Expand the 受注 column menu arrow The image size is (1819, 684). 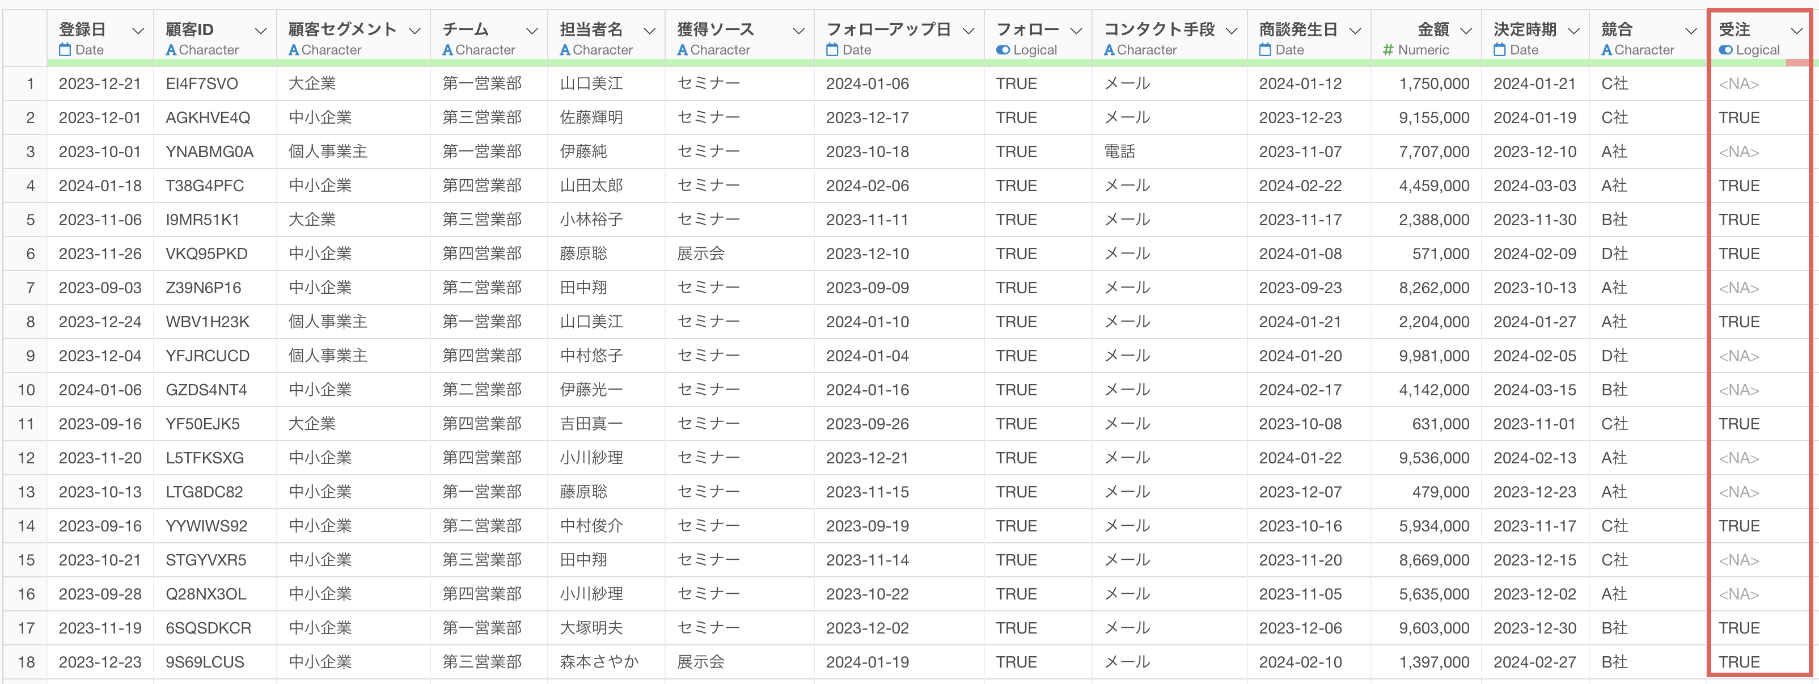click(1796, 31)
